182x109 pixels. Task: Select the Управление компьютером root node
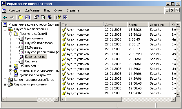click(x=33, y=24)
